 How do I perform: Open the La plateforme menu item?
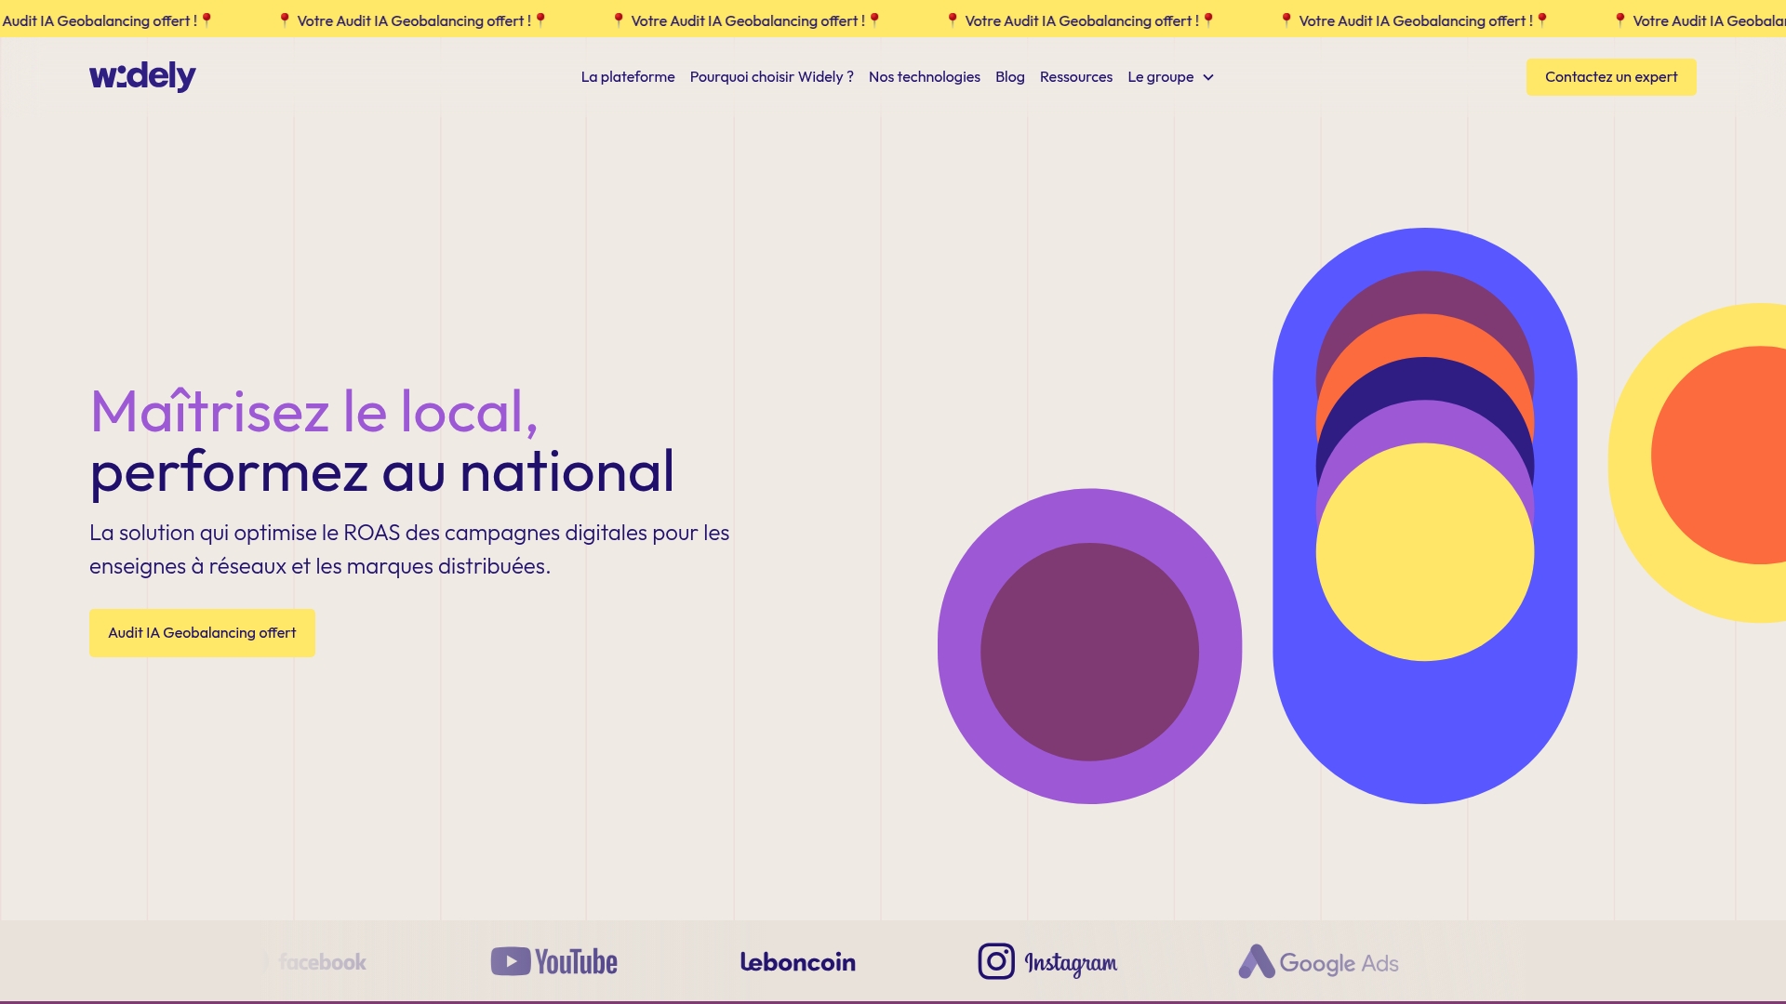click(x=628, y=77)
